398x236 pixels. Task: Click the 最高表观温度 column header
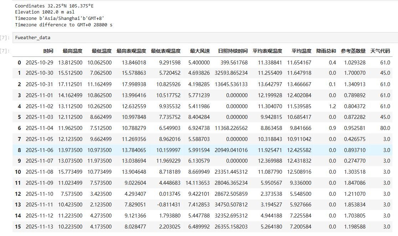click(131, 51)
